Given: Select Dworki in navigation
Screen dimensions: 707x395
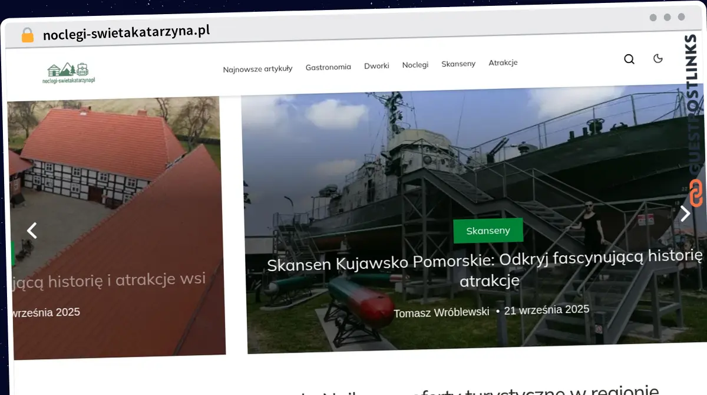Looking at the screenshot, I should coord(376,66).
